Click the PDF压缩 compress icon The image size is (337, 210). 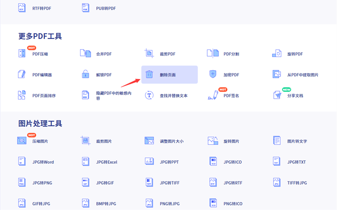click(x=22, y=54)
